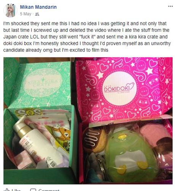Click the thumbs-up Like icon
Viewport: 175px width, 191px height.
[x=6, y=190]
